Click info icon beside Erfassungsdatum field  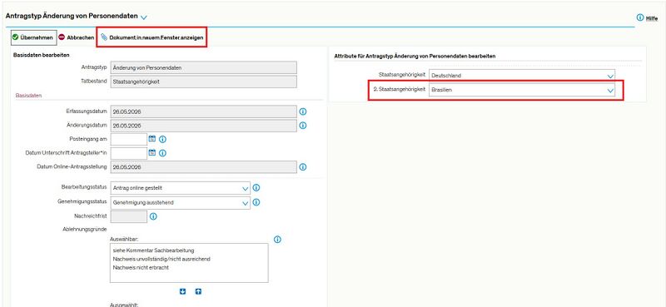tap(303, 111)
